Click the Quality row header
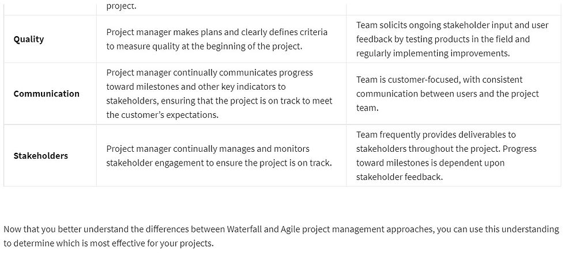This screenshot has width=565, height=257. pyautogui.click(x=29, y=39)
